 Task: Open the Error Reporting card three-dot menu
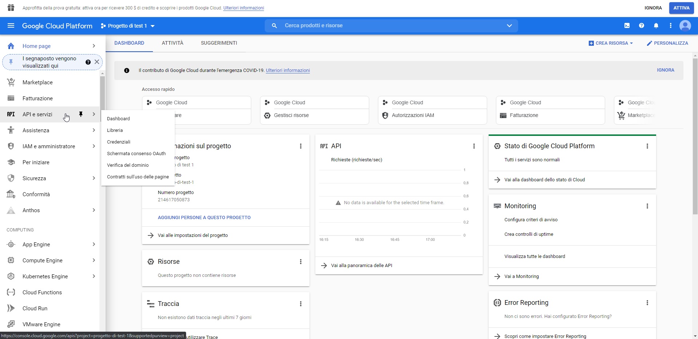point(647,303)
